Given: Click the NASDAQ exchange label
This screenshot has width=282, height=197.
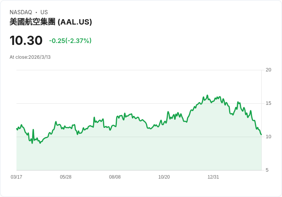Looking at the screenshot, I should click(x=21, y=12).
